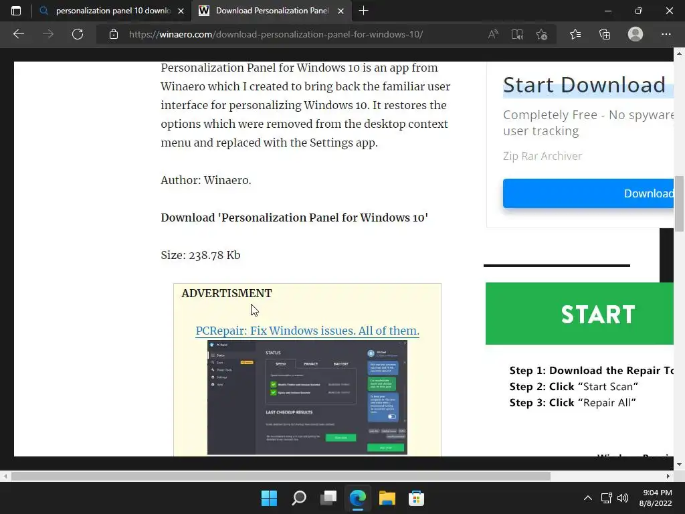Image resolution: width=685 pixels, height=514 pixels.
Task: Open the network status tray icon
Action: [x=606, y=498]
